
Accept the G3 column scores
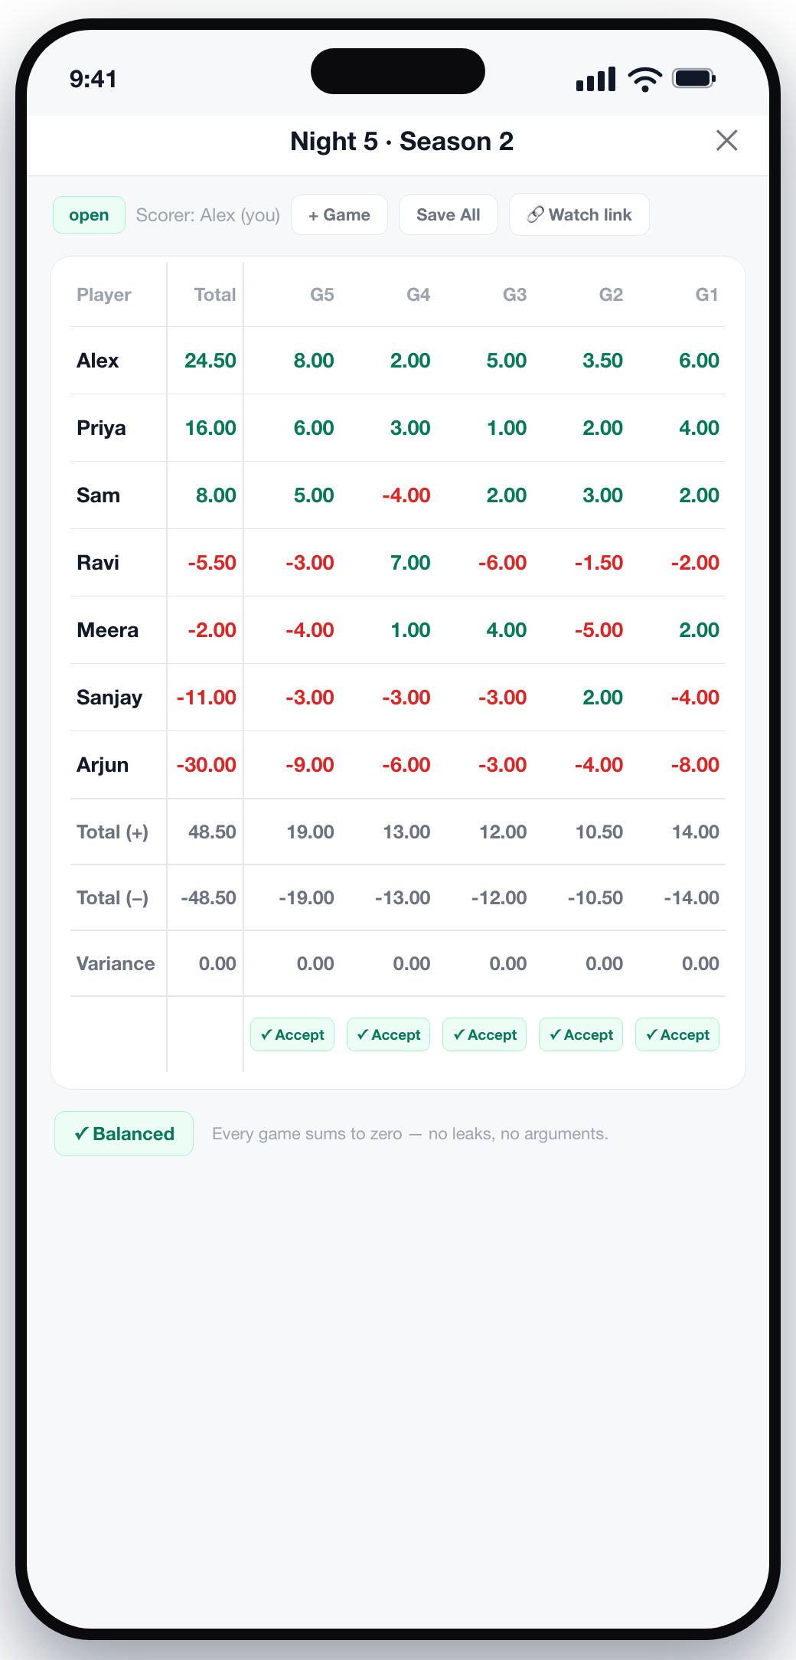point(484,1034)
